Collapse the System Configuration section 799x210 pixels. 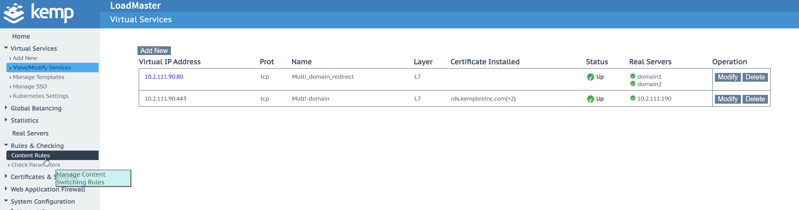click(6, 201)
